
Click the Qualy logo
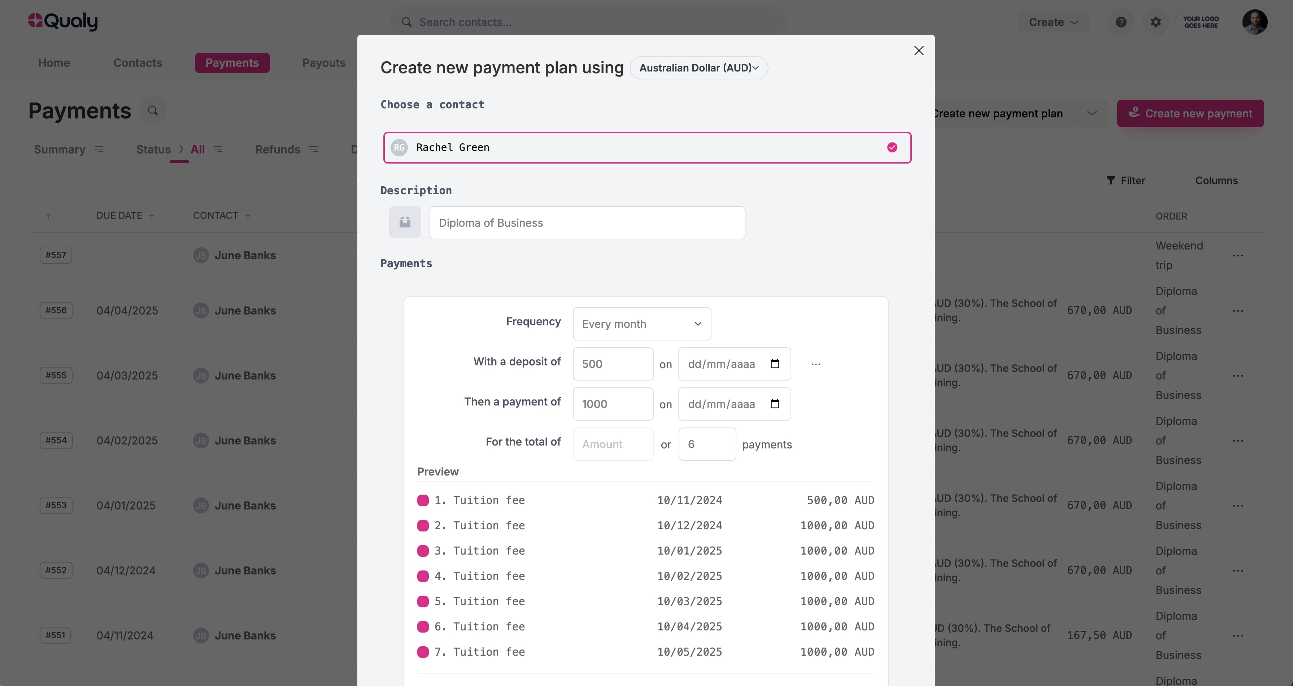pyautogui.click(x=63, y=21)
